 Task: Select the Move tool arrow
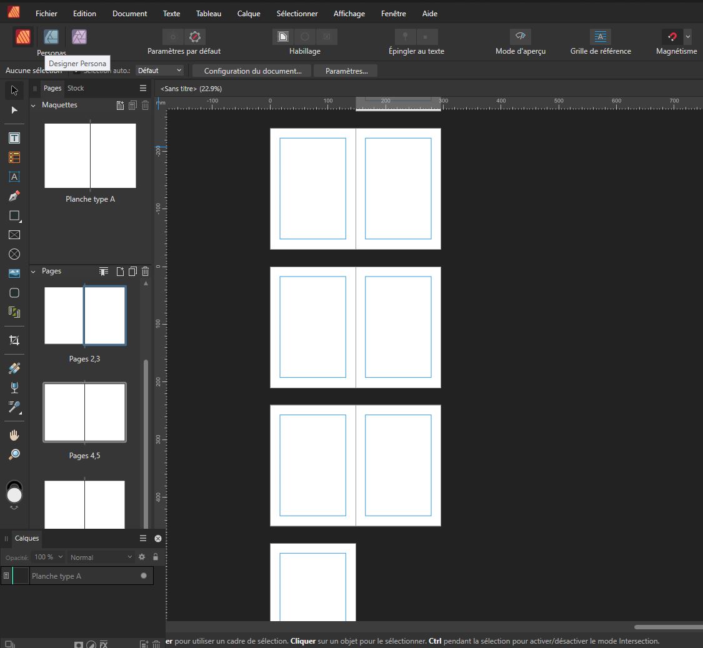[x=14, y=91]
